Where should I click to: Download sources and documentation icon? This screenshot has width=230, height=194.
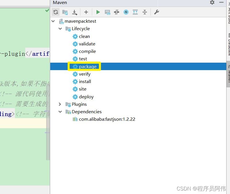75,12
